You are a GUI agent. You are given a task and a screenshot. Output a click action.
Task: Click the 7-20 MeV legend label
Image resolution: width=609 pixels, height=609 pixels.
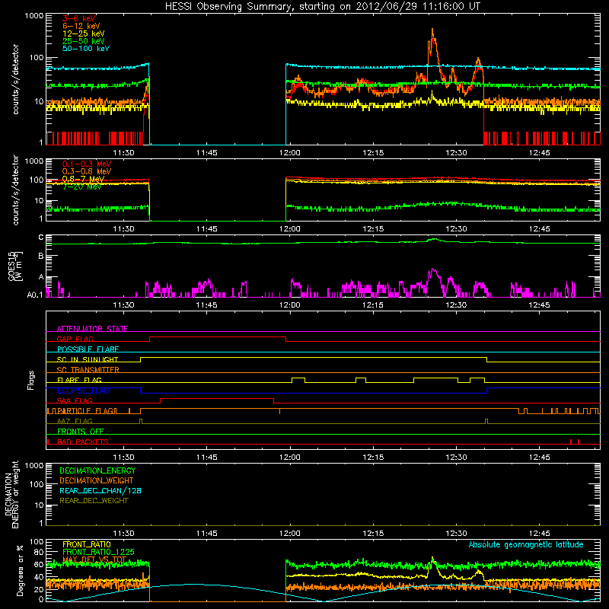pyautogui.click(x=81, y=187)
